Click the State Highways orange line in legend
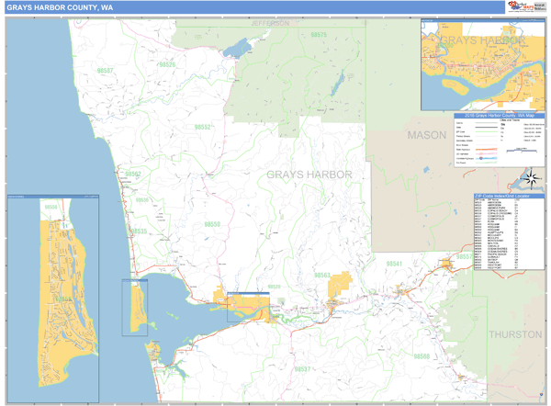Viewport: 551px width, 406px height. (x=486, y=150)
